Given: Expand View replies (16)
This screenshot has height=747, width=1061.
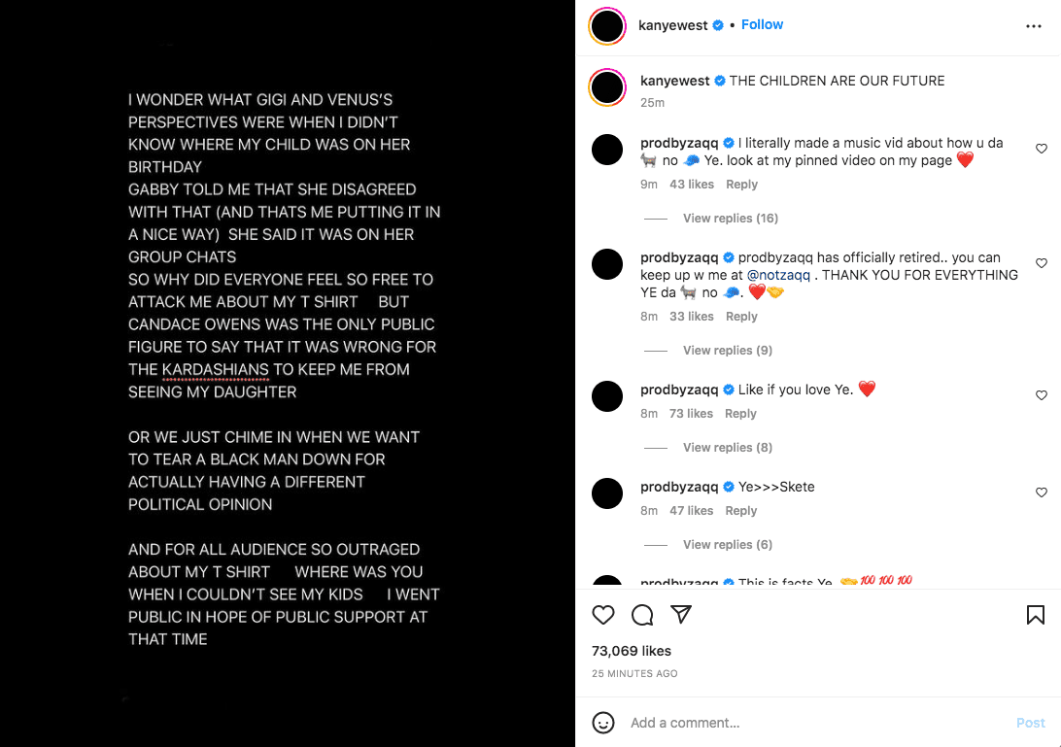Looking at the screenshot, I should pyautogui.click(x=730, y=218).
